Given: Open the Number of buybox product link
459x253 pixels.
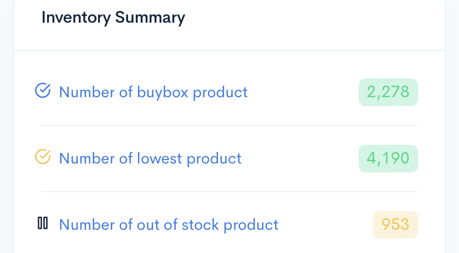Looking at the screenshot, I should click(154, 92).
